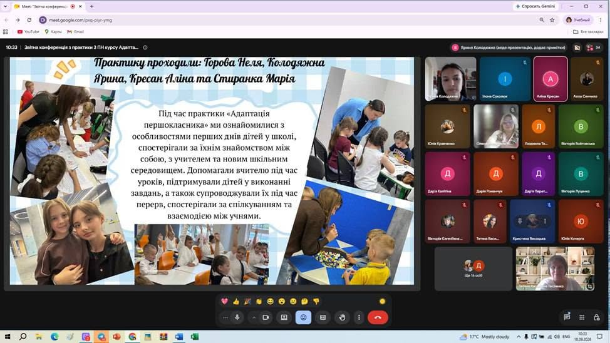The width and height of the screenshot is (610, 343).
Task: Click Спросить Gemini button
Action: 535,6
